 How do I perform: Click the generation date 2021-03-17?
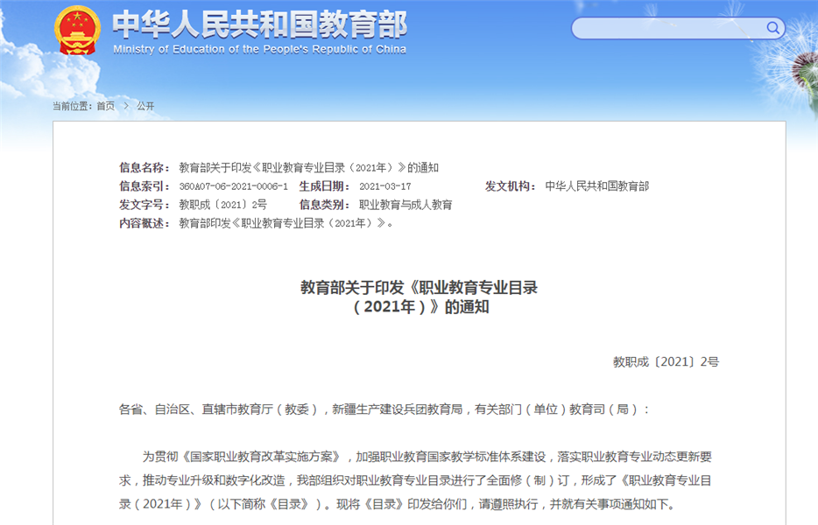point(384,186)
